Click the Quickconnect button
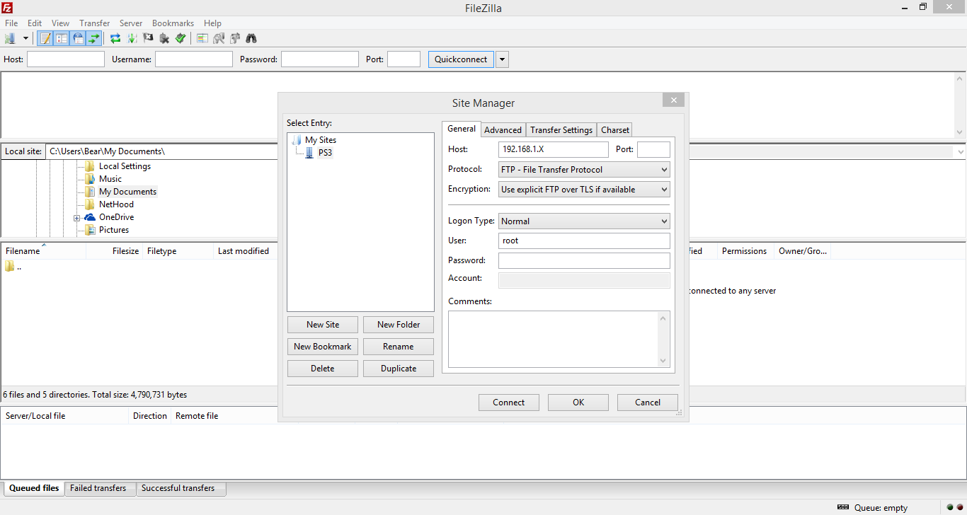 tap(461, 59)
